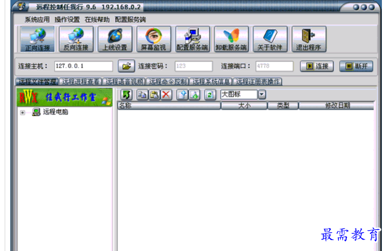Select the 正向连接 toolbar button
The height and width of the screenshot is (251, 384).
[37, 39]
